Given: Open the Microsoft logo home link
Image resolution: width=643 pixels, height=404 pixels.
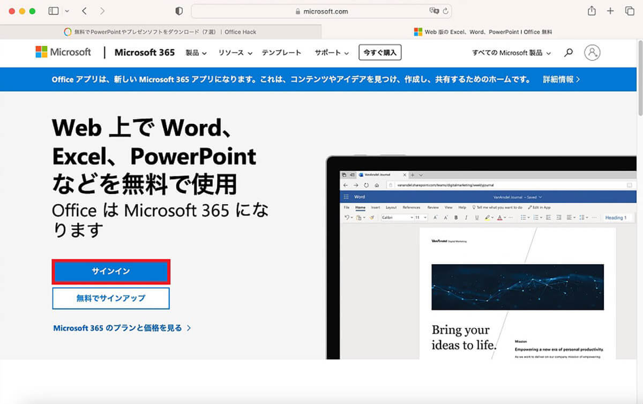Looking at the screenshot, I should pos(63,52).
